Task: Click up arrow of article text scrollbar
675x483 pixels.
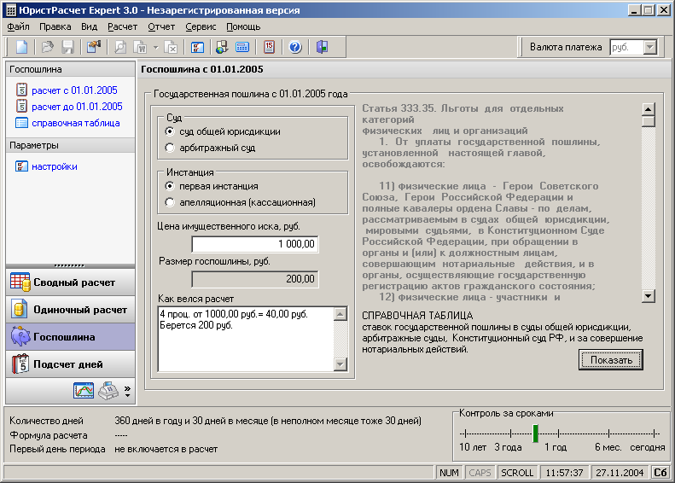Action: tap(649, 109)
